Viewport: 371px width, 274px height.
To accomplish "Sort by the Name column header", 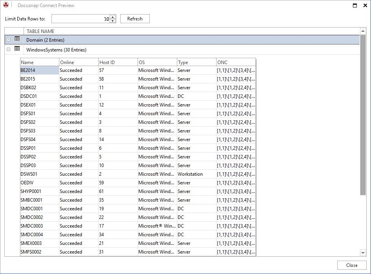I will tap(40, 62).
